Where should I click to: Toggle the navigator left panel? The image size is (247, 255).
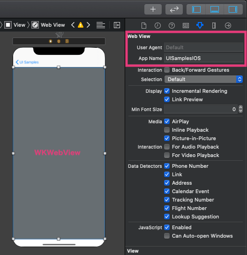click(x=196, y=9)
